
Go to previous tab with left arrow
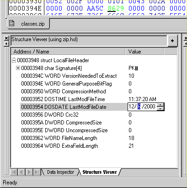point(21,172)
